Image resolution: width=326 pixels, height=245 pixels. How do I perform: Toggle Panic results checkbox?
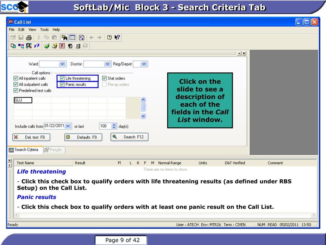[62, 84]
